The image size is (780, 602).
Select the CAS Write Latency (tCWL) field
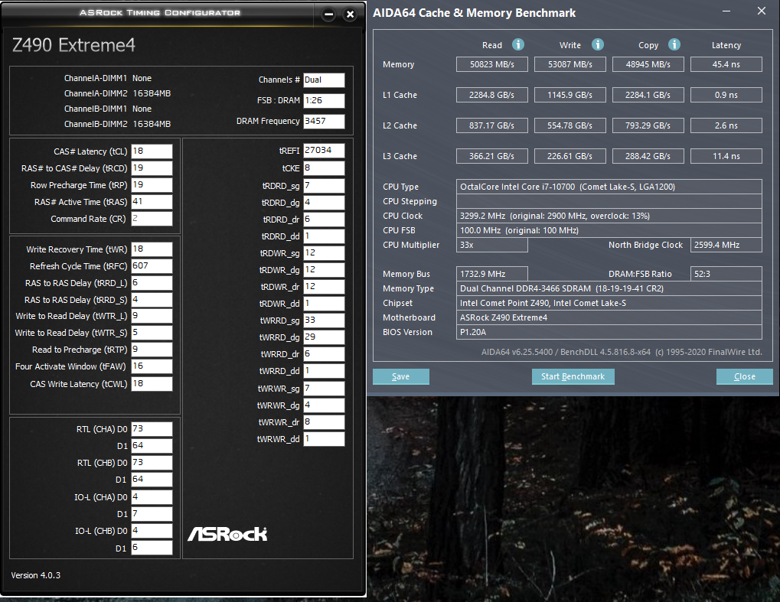click(152, 384)
